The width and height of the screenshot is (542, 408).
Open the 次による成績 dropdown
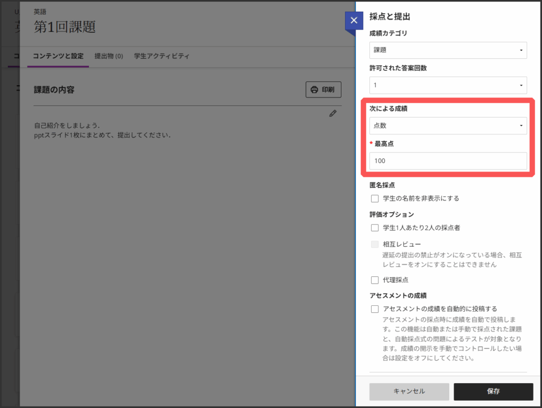point(448,125)
